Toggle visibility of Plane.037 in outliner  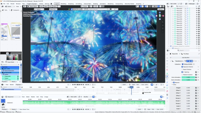pos(197,34)
